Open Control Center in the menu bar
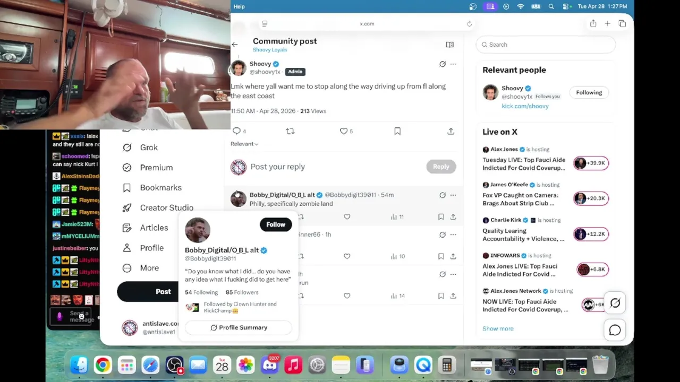The width and height of the screenshot is (680, 382). (x=566, y=6)
